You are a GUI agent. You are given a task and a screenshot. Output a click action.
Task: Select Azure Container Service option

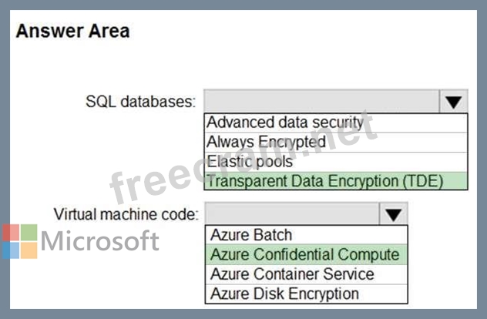pos(306,274)
